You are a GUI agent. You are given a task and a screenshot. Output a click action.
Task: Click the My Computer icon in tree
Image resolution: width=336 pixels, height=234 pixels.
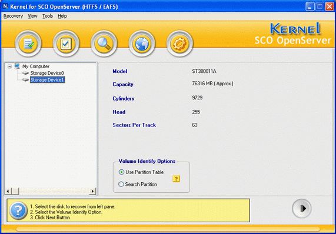[17, 66]
